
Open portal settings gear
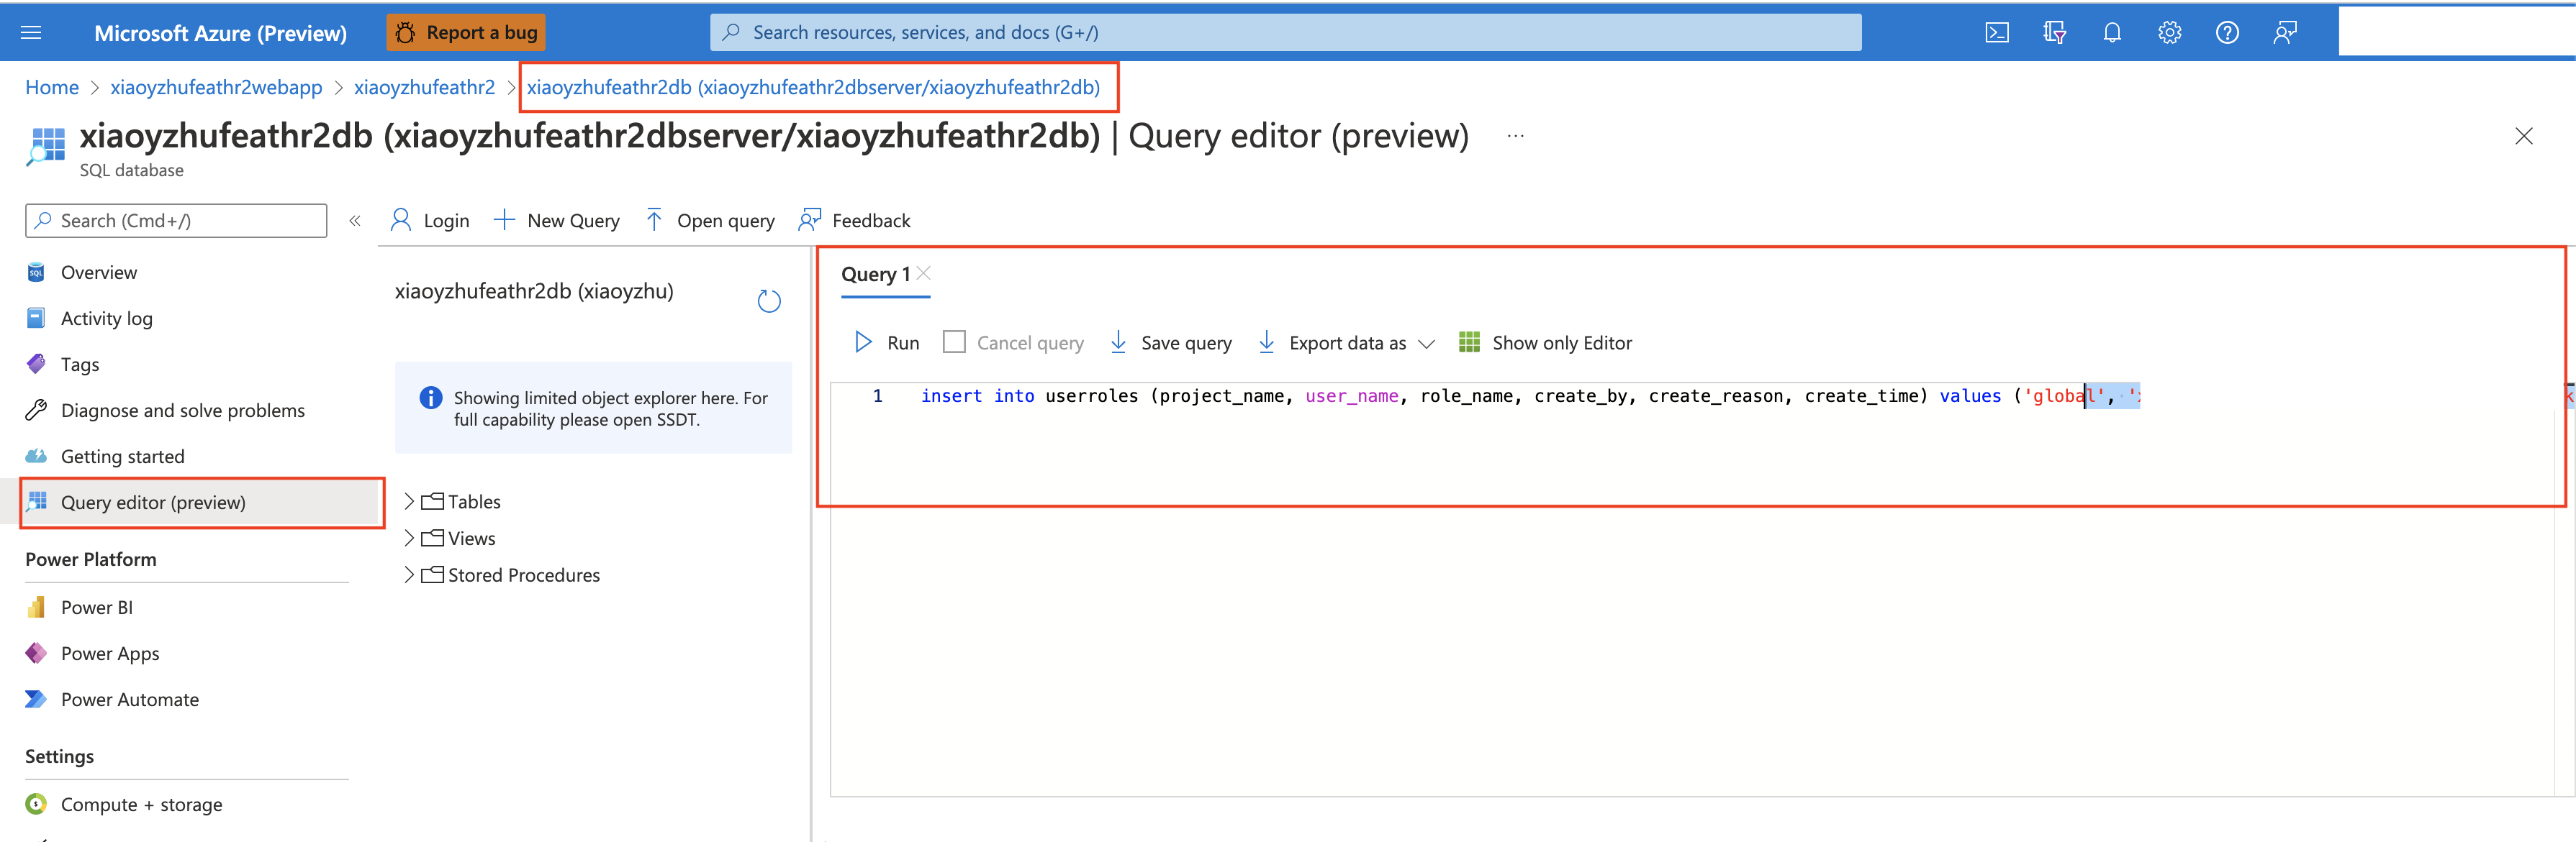pos(2169,33)
